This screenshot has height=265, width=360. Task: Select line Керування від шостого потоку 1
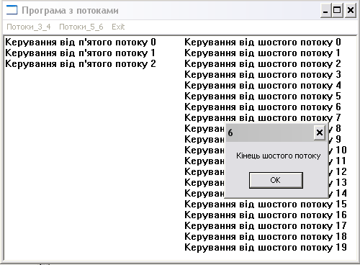pos(262,53)
